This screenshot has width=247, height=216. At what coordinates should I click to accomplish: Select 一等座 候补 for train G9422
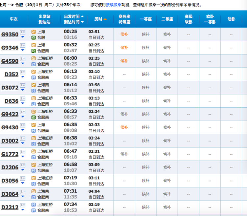click(146, 114)
